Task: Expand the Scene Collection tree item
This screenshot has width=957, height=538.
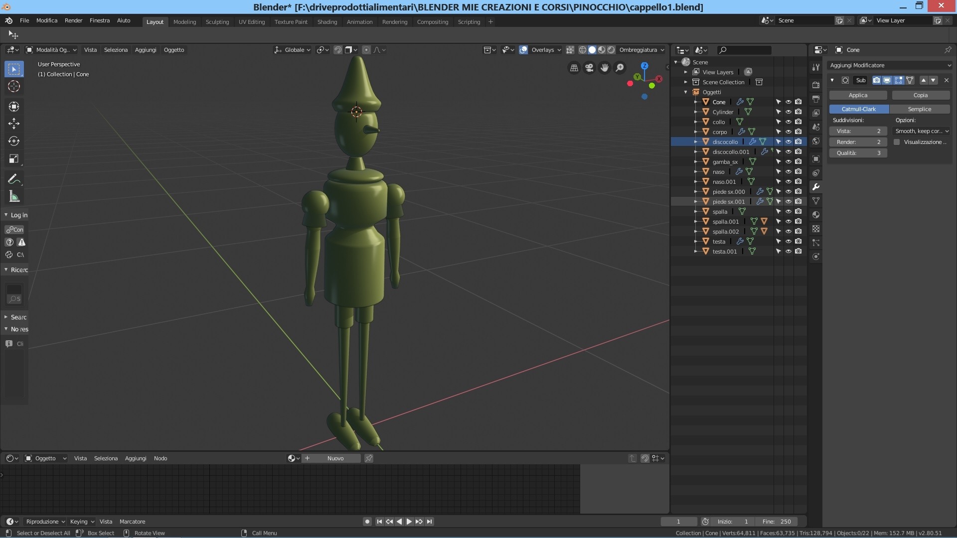Action: point(686,82)
